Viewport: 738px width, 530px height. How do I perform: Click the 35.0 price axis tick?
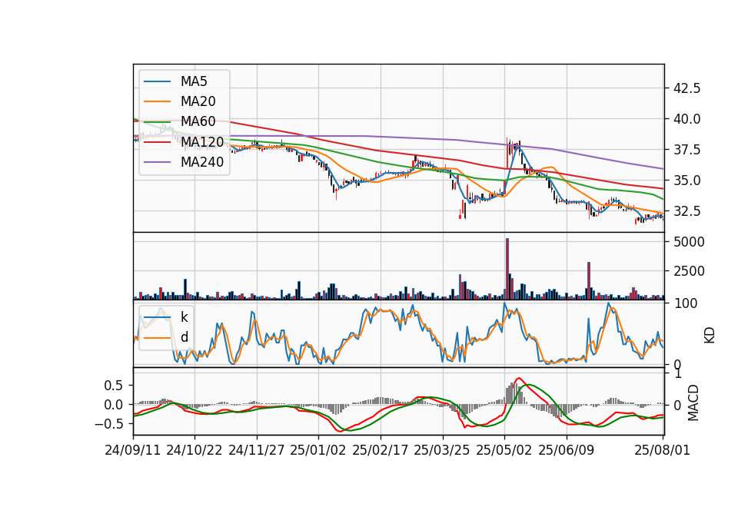tap(687, 181)
